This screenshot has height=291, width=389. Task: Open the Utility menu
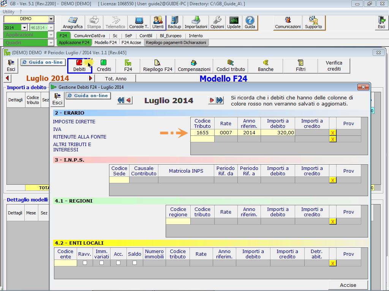click(x=9, y=12)
